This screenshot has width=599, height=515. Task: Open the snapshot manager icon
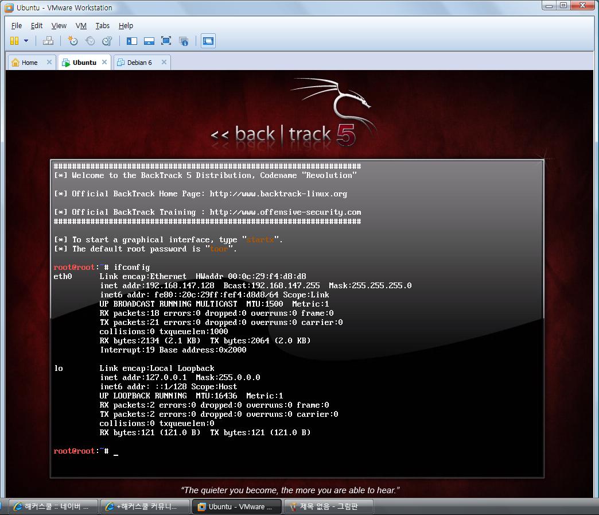click(107, 41)
